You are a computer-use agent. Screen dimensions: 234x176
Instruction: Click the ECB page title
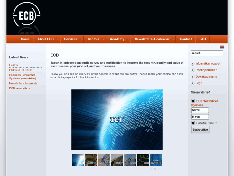(54, 55)
